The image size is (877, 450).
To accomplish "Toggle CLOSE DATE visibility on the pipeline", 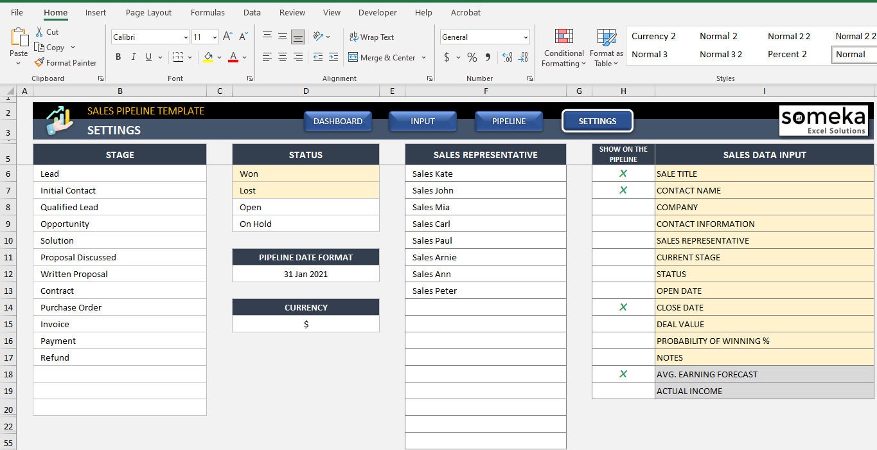I will pos(623,307).
